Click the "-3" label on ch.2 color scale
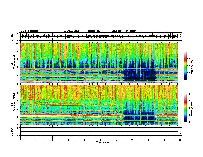The image size is (203, 157). coord(189,94)
